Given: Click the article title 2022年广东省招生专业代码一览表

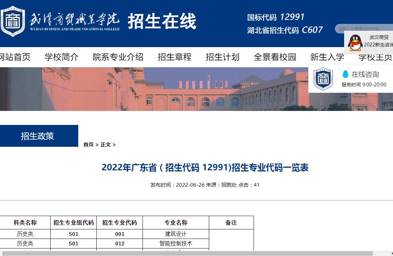Looking at the screenshot, I should (x=205, y=167).
